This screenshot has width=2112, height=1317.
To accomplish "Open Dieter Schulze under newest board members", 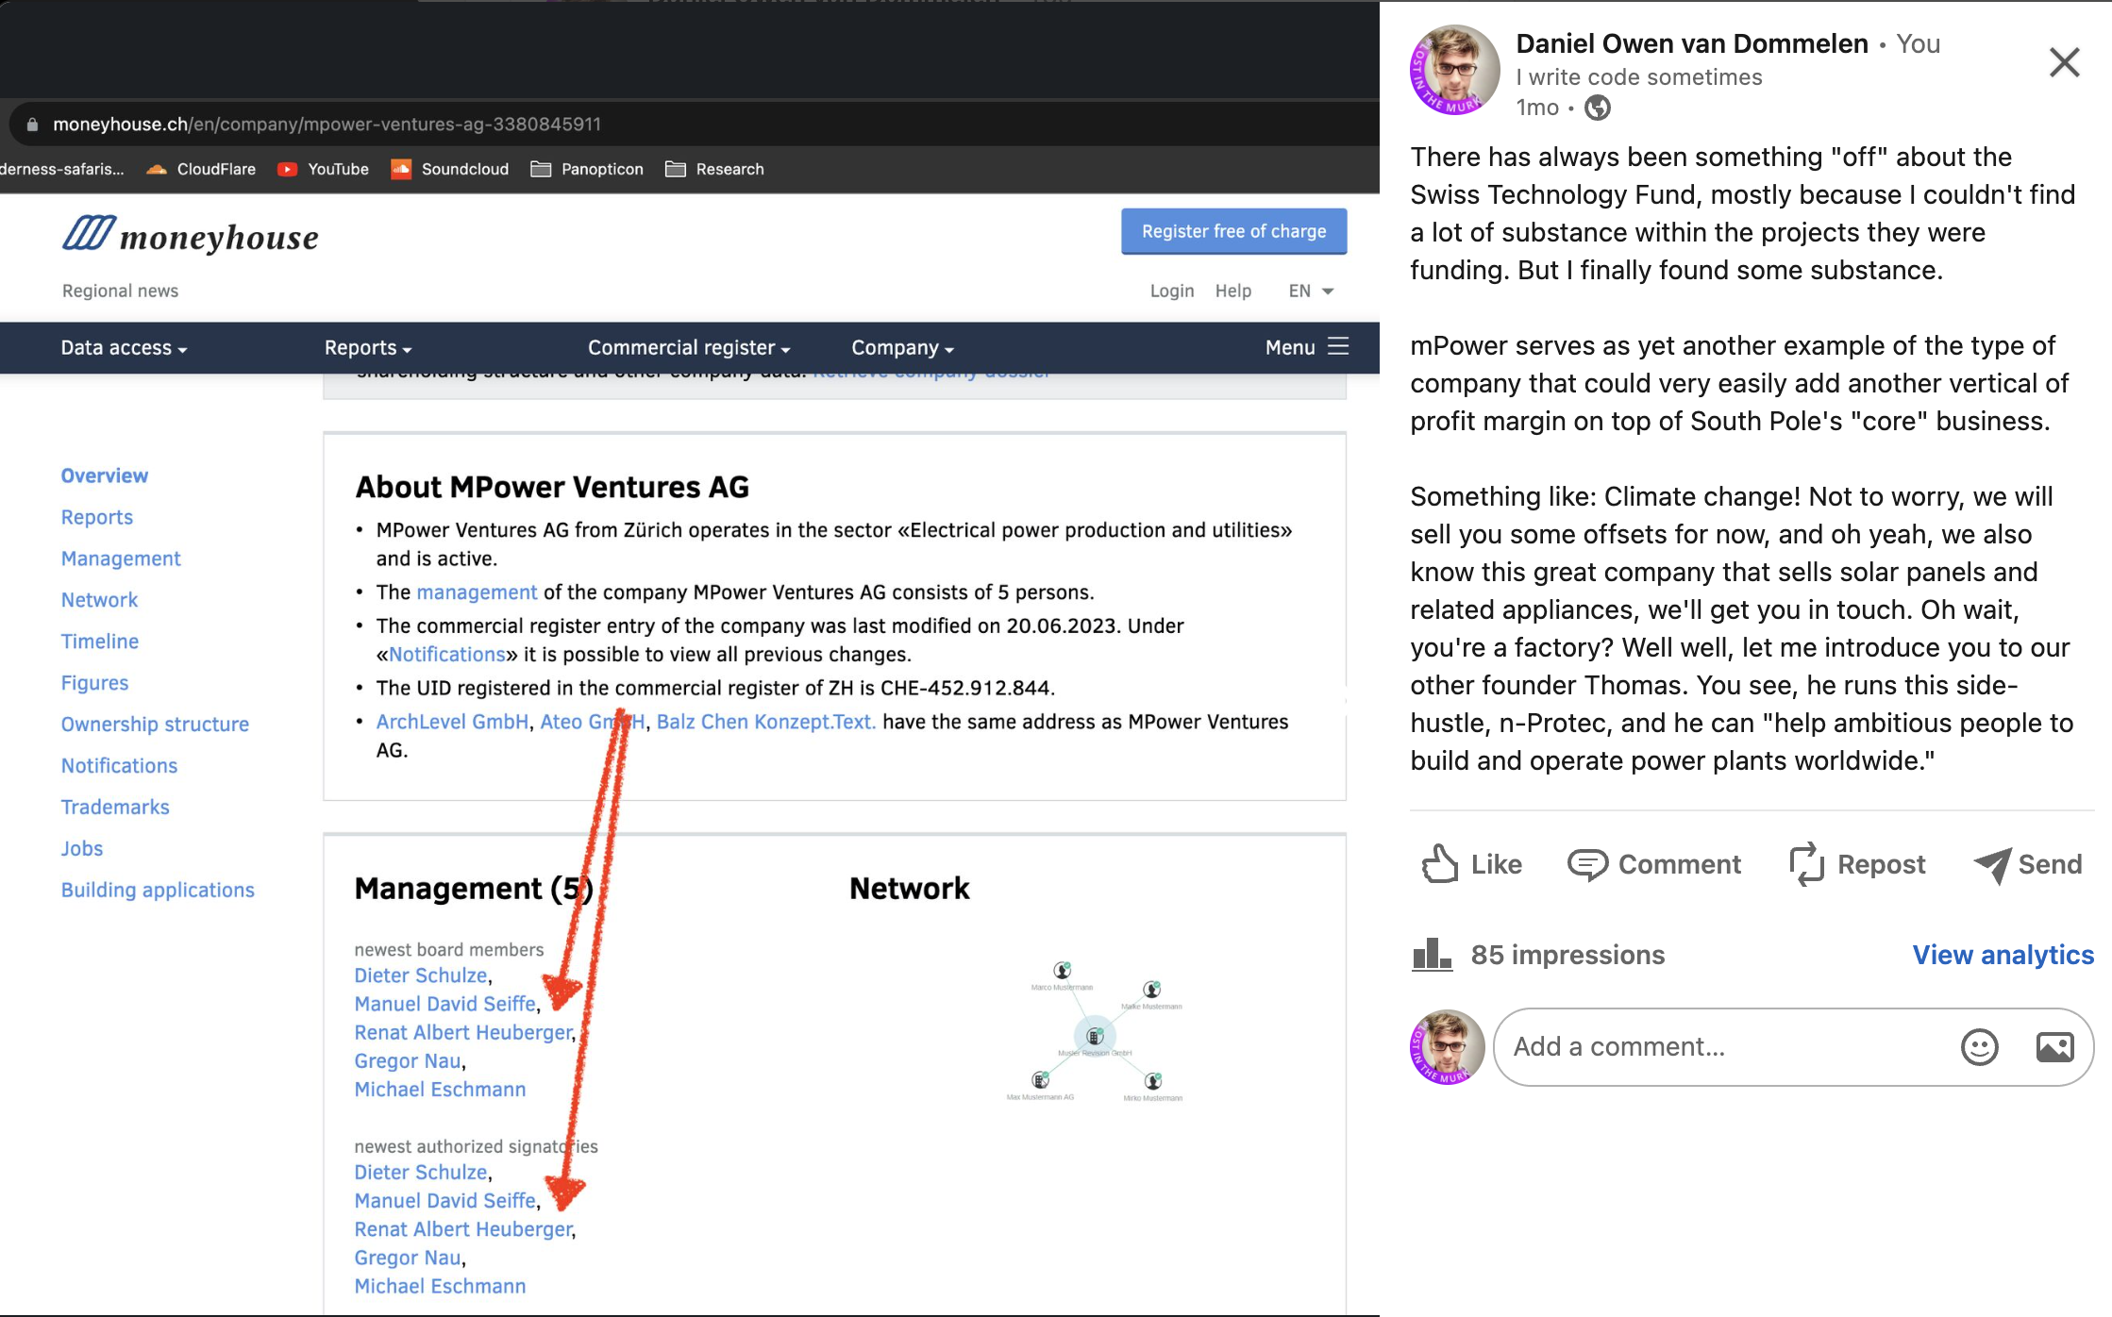I will 421,975.
